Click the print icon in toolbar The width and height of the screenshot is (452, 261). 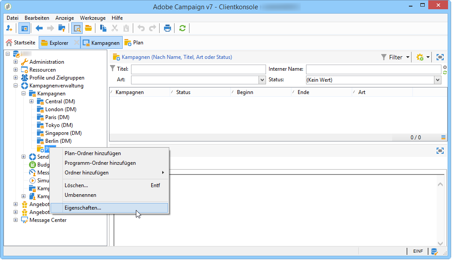point(167,28)
